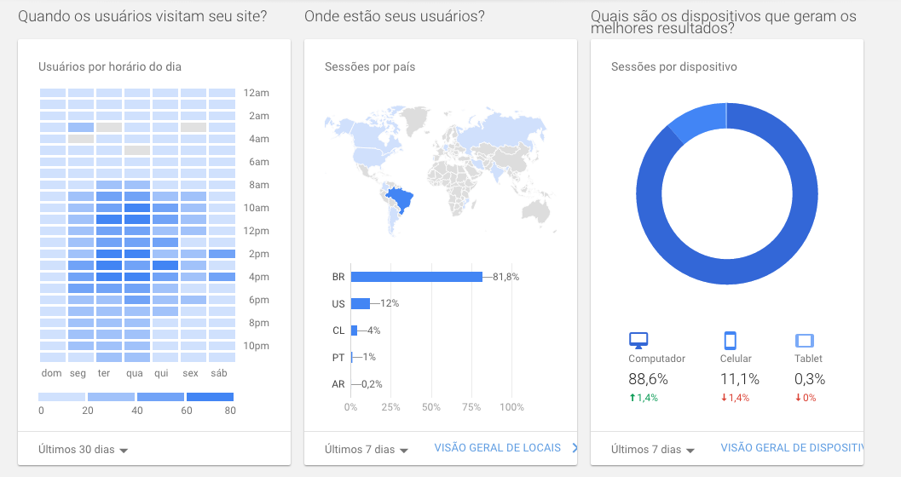Open the Visão Geral de Dispositivos link

[x=791, y=448]
